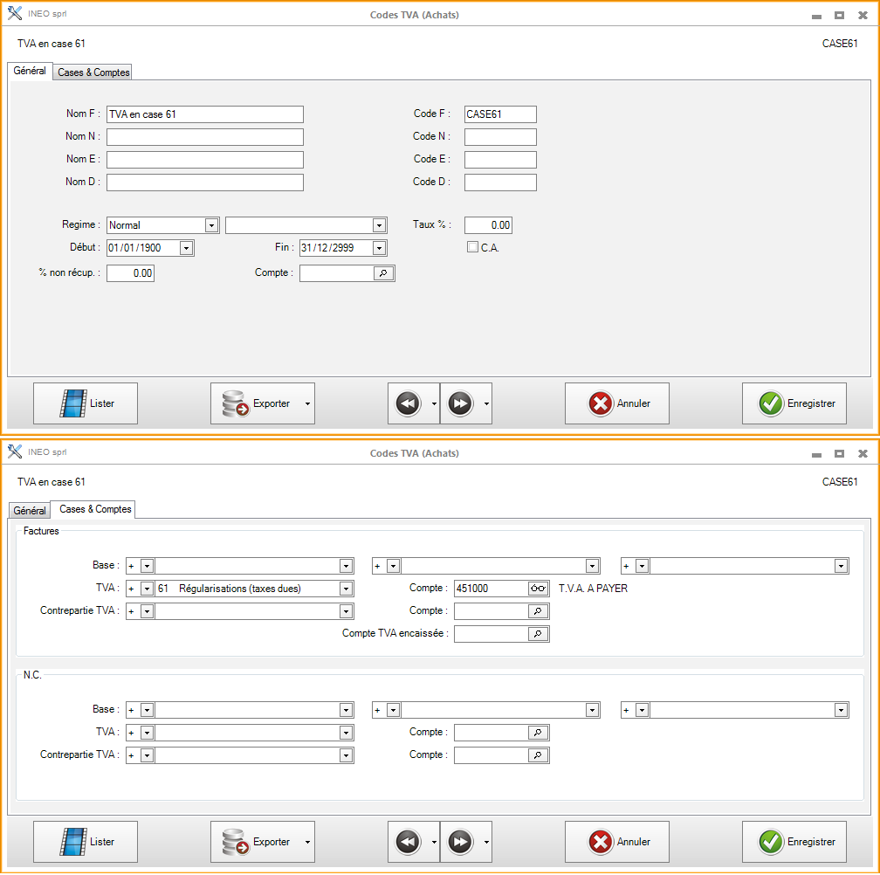This screenshot has width=880, height=875.
Task: Click the Lister film icon in top window
Action: click(x=73, y=403)
